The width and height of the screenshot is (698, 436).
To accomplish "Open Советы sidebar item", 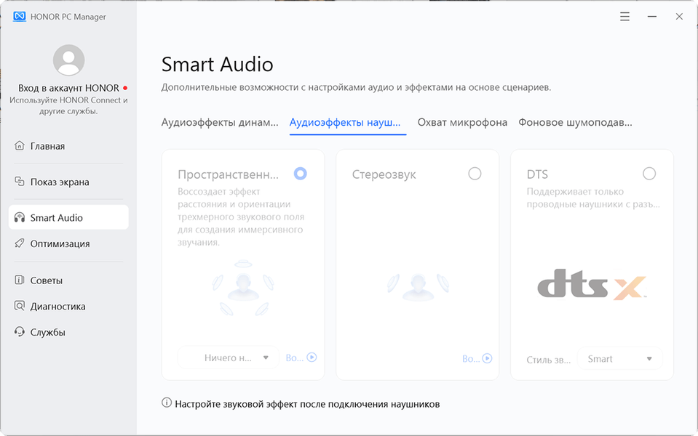I will (x=68, y=280).
